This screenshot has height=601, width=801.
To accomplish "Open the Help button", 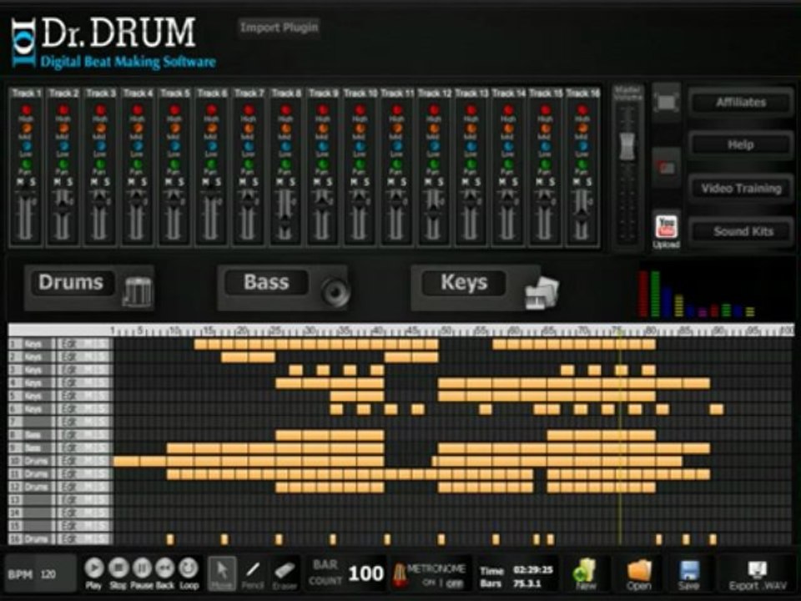I will [x=741, y=145].
